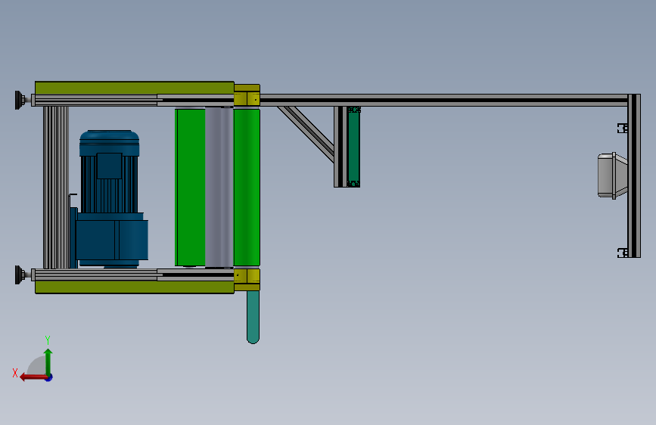Select the upper small bracket on the right profile
656x425 pixels.
point(623,128)
